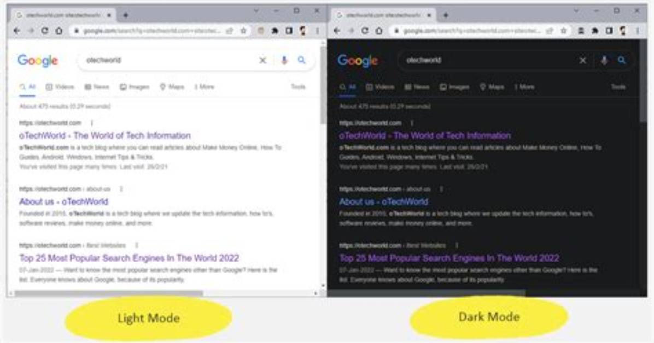Open oTechWorld - The World of Tech Information, light mode

coord(104,135)
